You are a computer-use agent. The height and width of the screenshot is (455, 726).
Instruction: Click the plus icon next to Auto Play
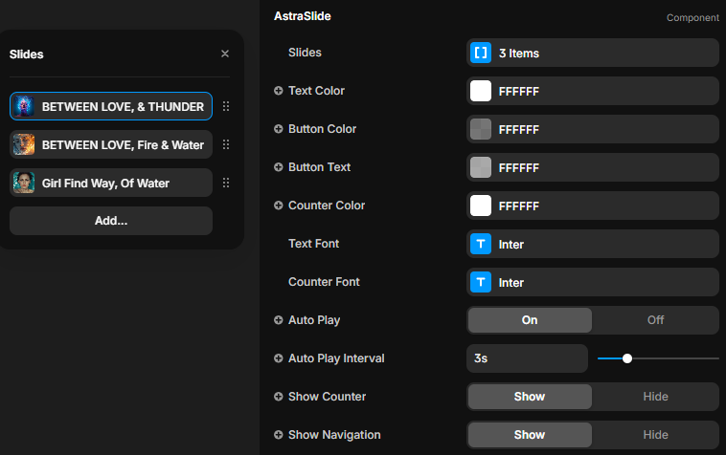(279, 320)
